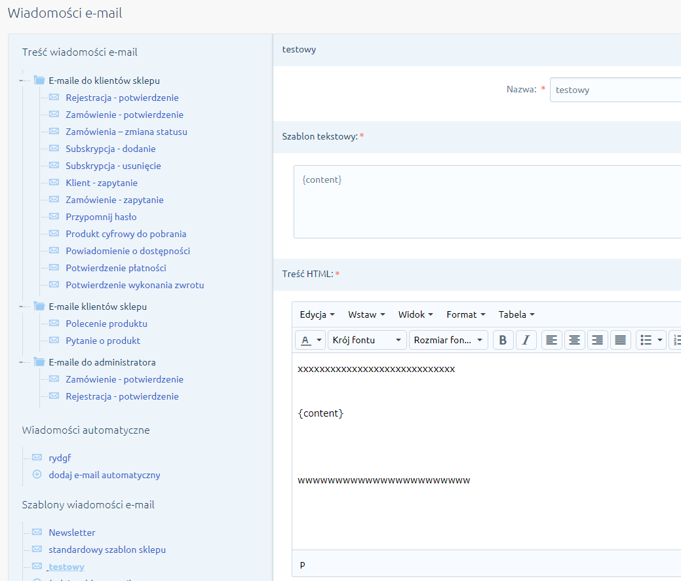Click folder icon of E-maile do klientów sklepu
The image size is (681, 581).
39,81
